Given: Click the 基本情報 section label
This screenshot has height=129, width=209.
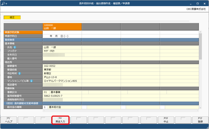Looking at the screenshot, I should click(x=23, y=44).
